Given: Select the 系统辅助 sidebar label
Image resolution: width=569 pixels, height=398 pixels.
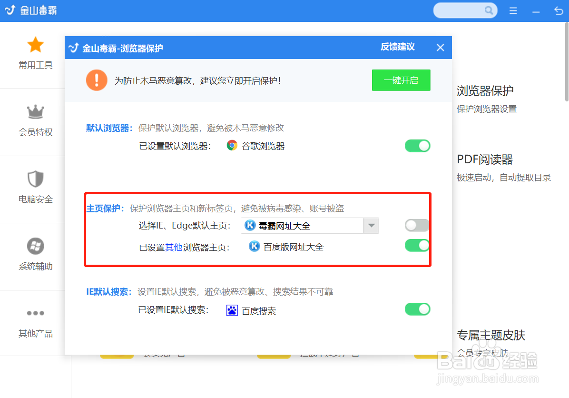Looking at the screenshot, I should pos(36,267).
